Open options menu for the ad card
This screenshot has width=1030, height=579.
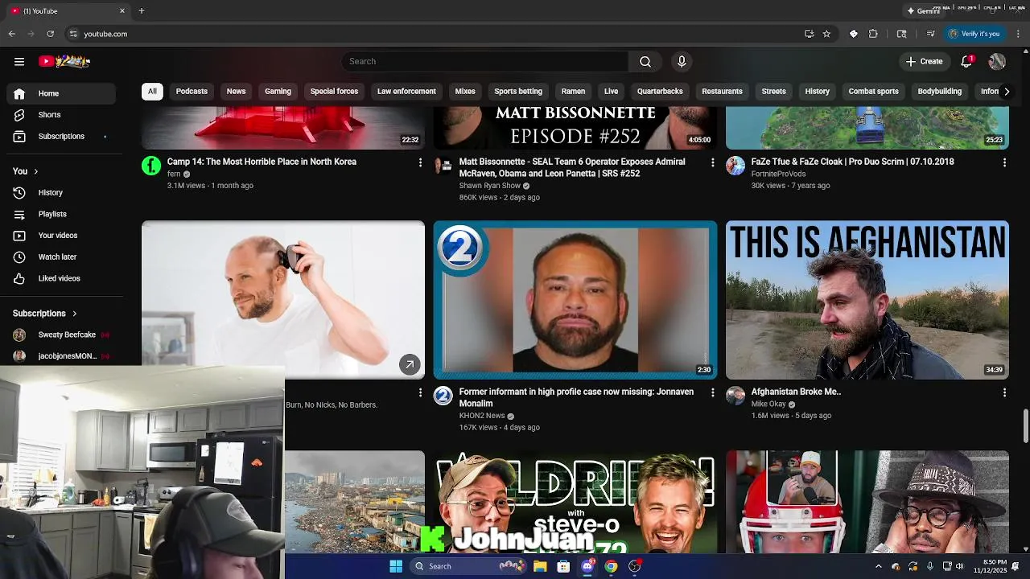tap(420, 392)
